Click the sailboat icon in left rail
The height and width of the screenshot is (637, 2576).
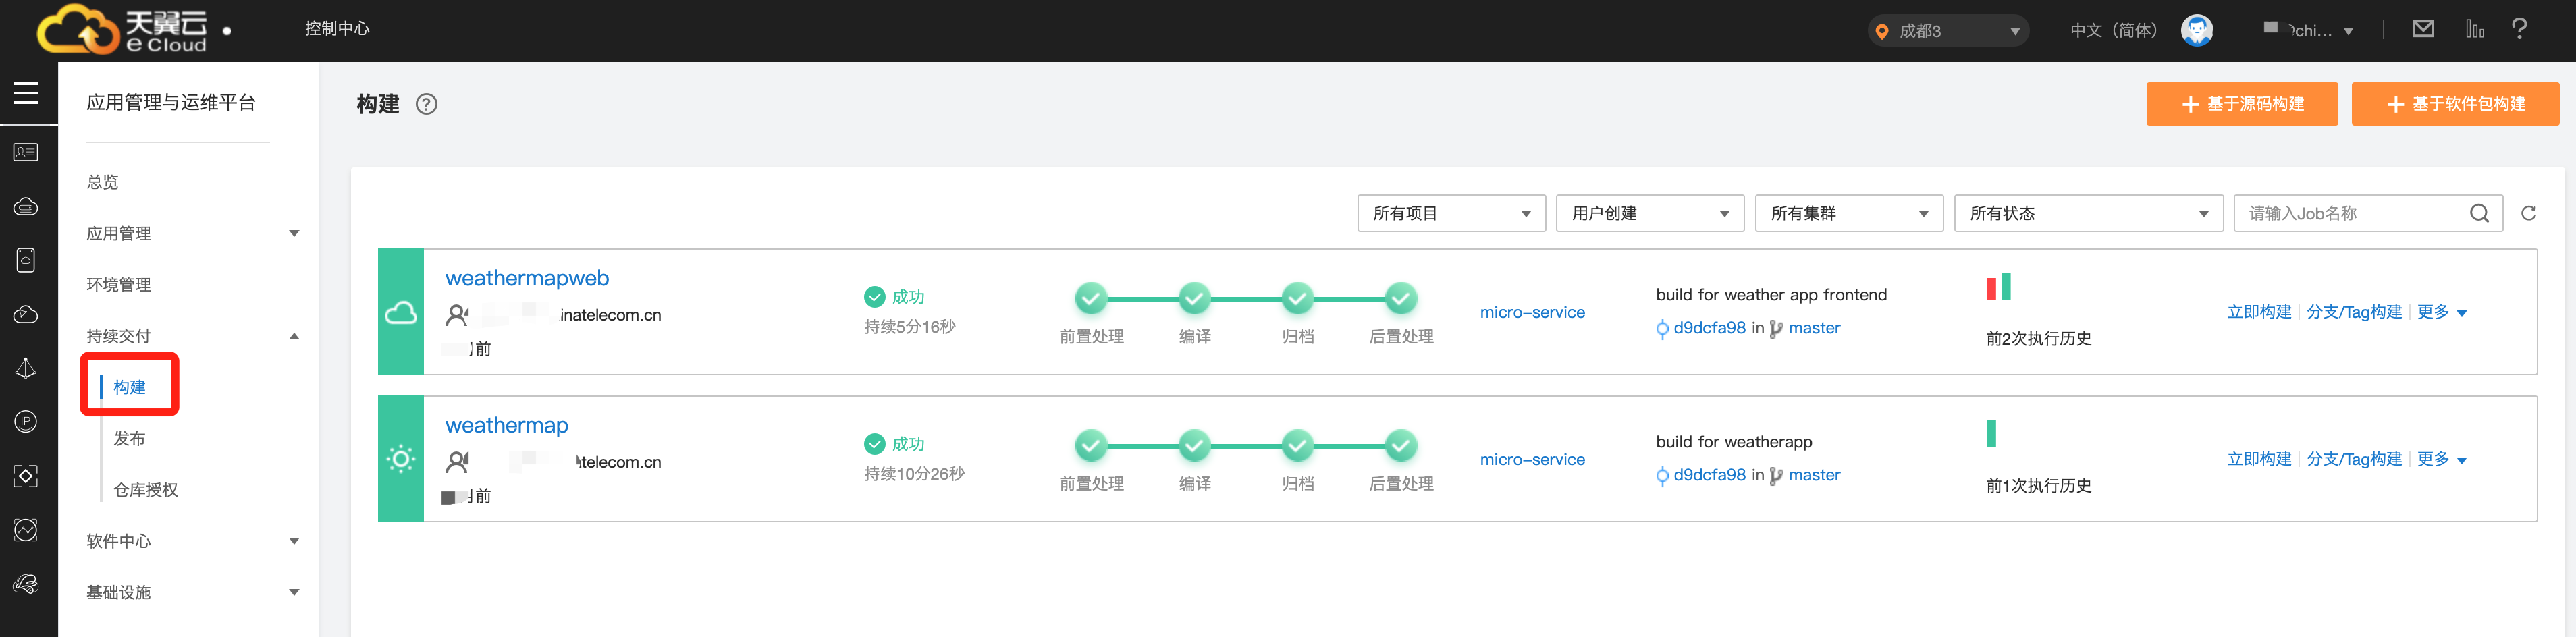click(26, 368)
